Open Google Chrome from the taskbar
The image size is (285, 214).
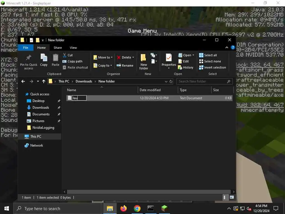[137, 208]
